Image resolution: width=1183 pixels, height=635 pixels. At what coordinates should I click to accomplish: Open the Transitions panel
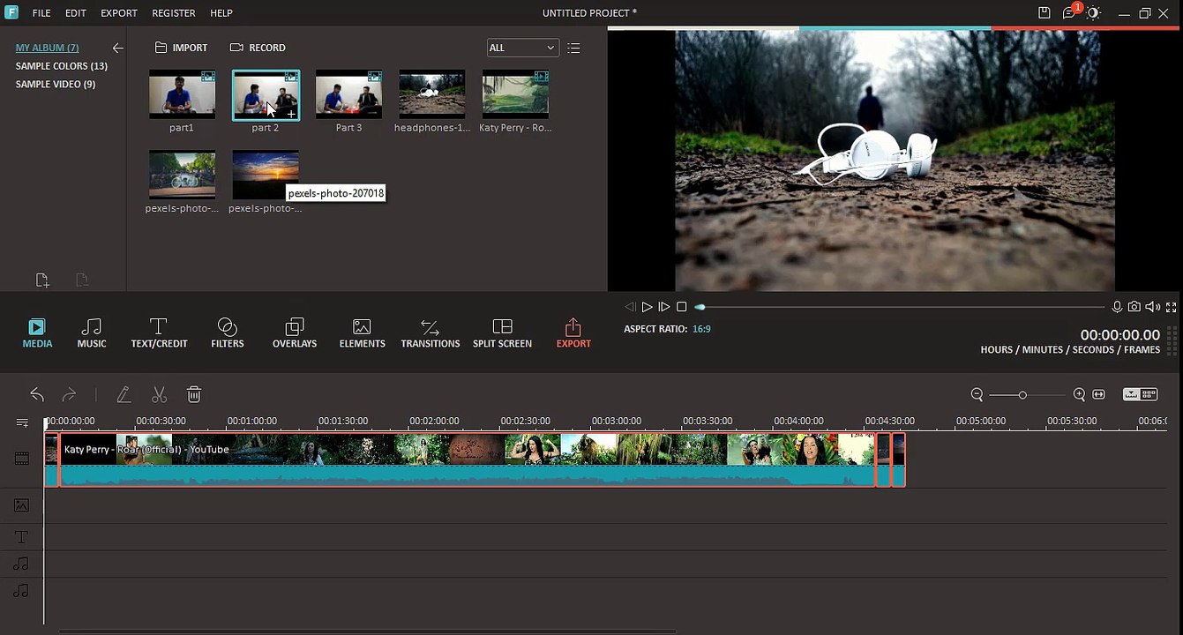pos(431,333)
